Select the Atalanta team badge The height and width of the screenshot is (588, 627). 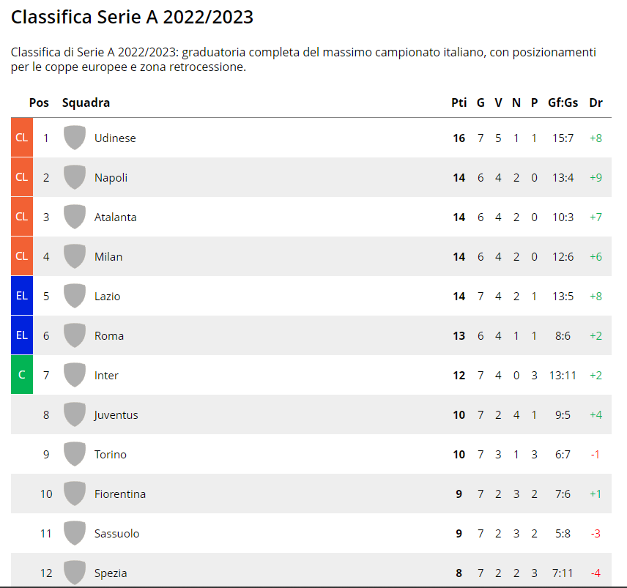pyautogui.click(x=75, y=217)
